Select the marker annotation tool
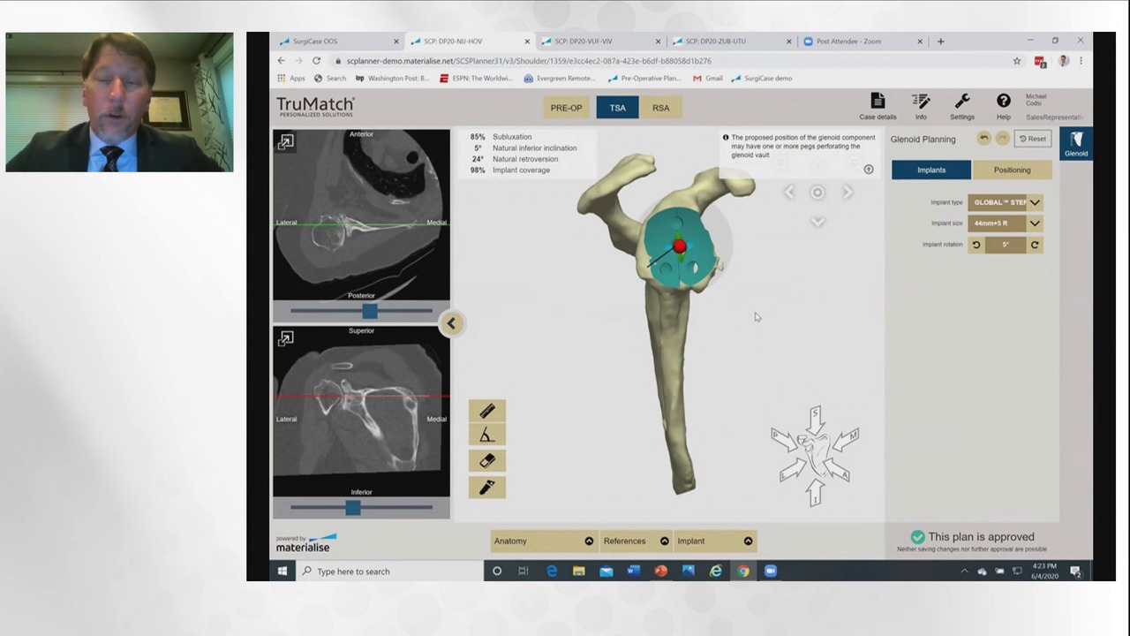Viewport: 1130px width, 636px height. 486,487
